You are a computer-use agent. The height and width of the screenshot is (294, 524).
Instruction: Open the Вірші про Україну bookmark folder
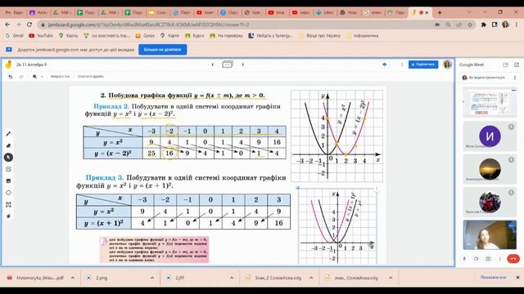point(320,35)
